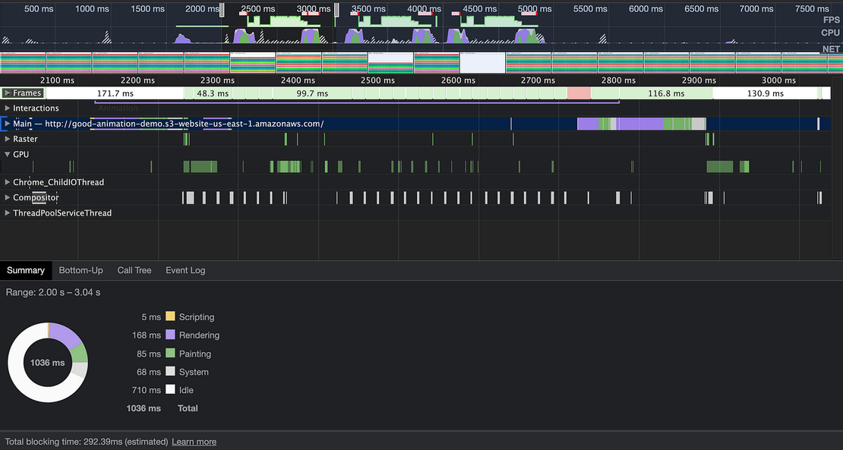Screen dimensions: 843x450
Task: Switch to the Bottom-Up tab
Action: pos(81,270)
